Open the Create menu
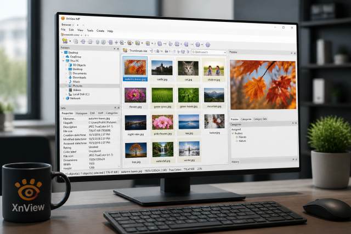 100,31
